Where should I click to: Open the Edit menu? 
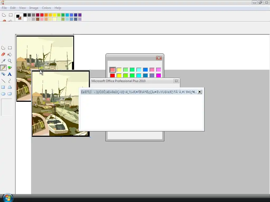pyautogui.click(x=13, y=8)
